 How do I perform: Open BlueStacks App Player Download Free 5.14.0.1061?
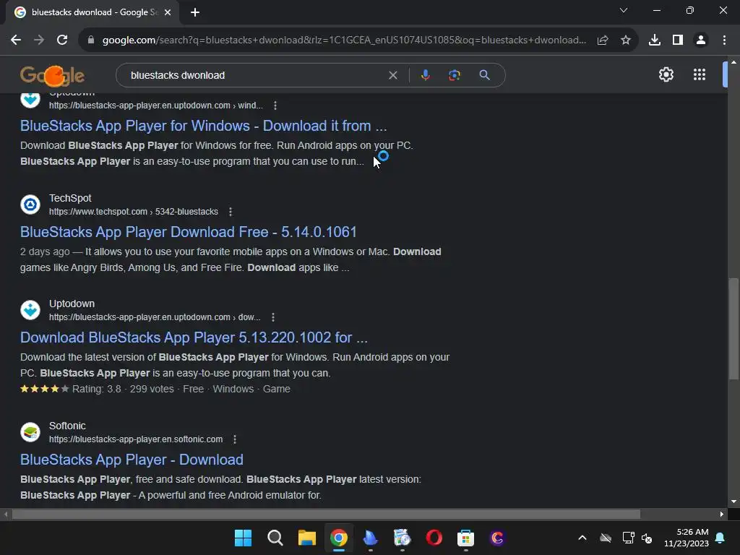(x=189, y=232)
